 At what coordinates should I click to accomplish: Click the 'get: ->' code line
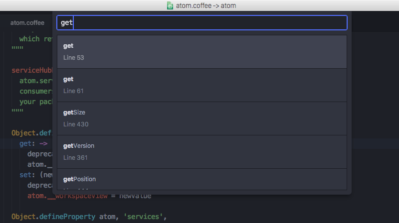(x=32, y=144)
